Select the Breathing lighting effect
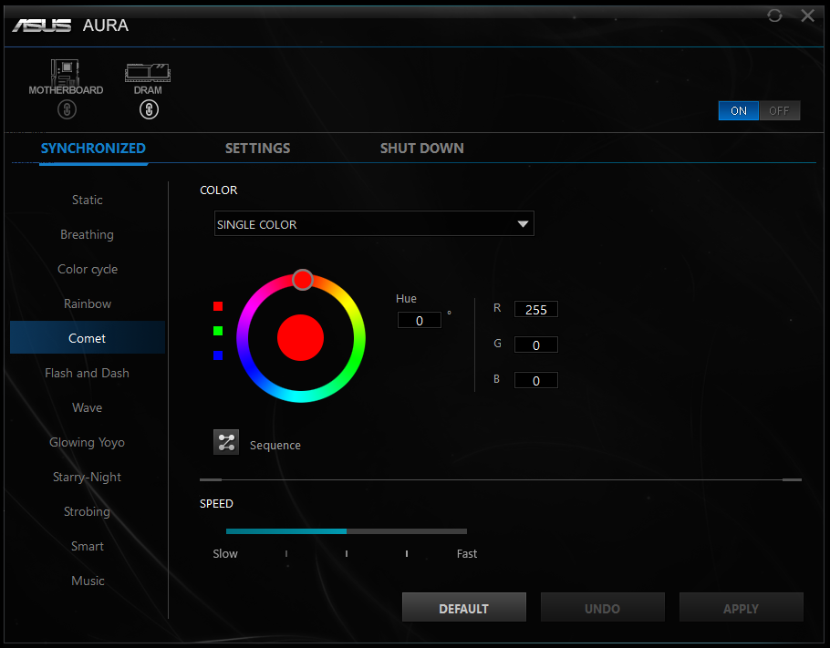 [x=88, y=234]
